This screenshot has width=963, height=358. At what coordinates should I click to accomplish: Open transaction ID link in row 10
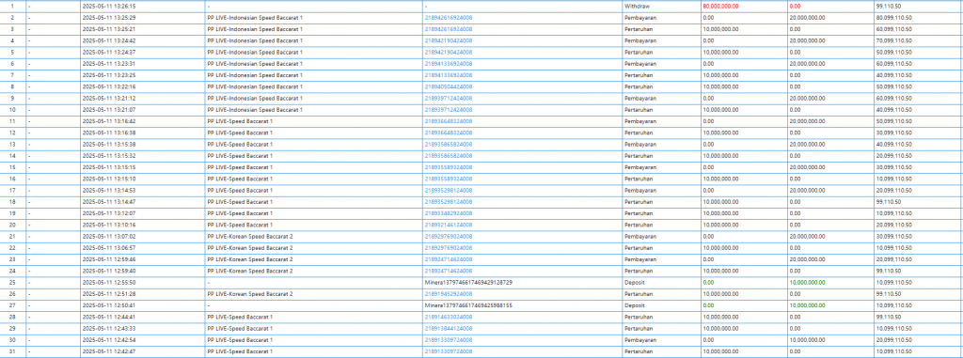click(449, 109)
